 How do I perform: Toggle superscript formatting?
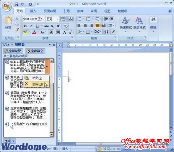tap(58, 26)
